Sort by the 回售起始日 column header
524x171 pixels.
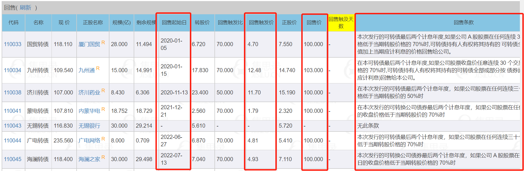click(174, 23)
